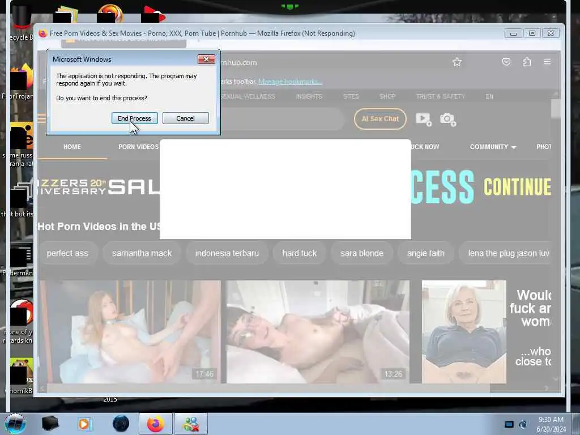
Task: Click the Firefox logo in the title bar
Action: click(42, 33)
